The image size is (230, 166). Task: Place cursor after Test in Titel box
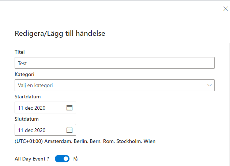[27, 63]
